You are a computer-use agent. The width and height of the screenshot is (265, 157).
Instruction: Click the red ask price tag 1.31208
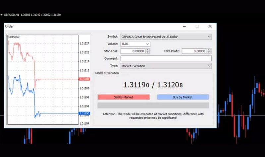tap(83, 79)
